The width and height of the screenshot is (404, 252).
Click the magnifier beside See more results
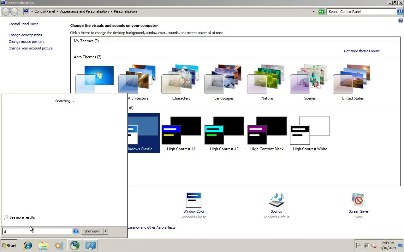(x=6, y=217)
